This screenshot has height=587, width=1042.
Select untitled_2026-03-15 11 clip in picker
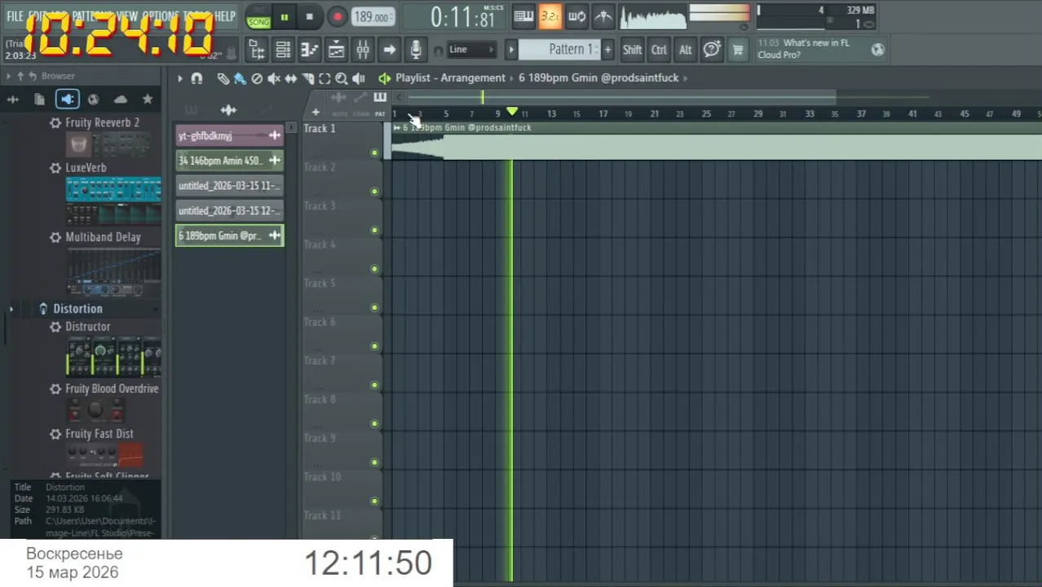(229, 186)
